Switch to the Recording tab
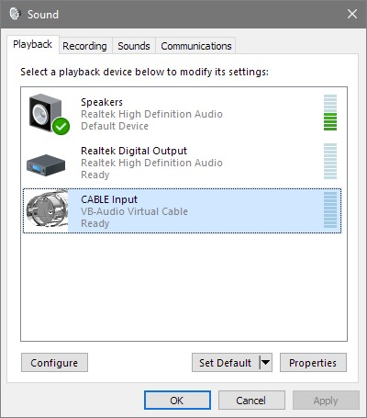The image size is (367, 418). point(84,46)
